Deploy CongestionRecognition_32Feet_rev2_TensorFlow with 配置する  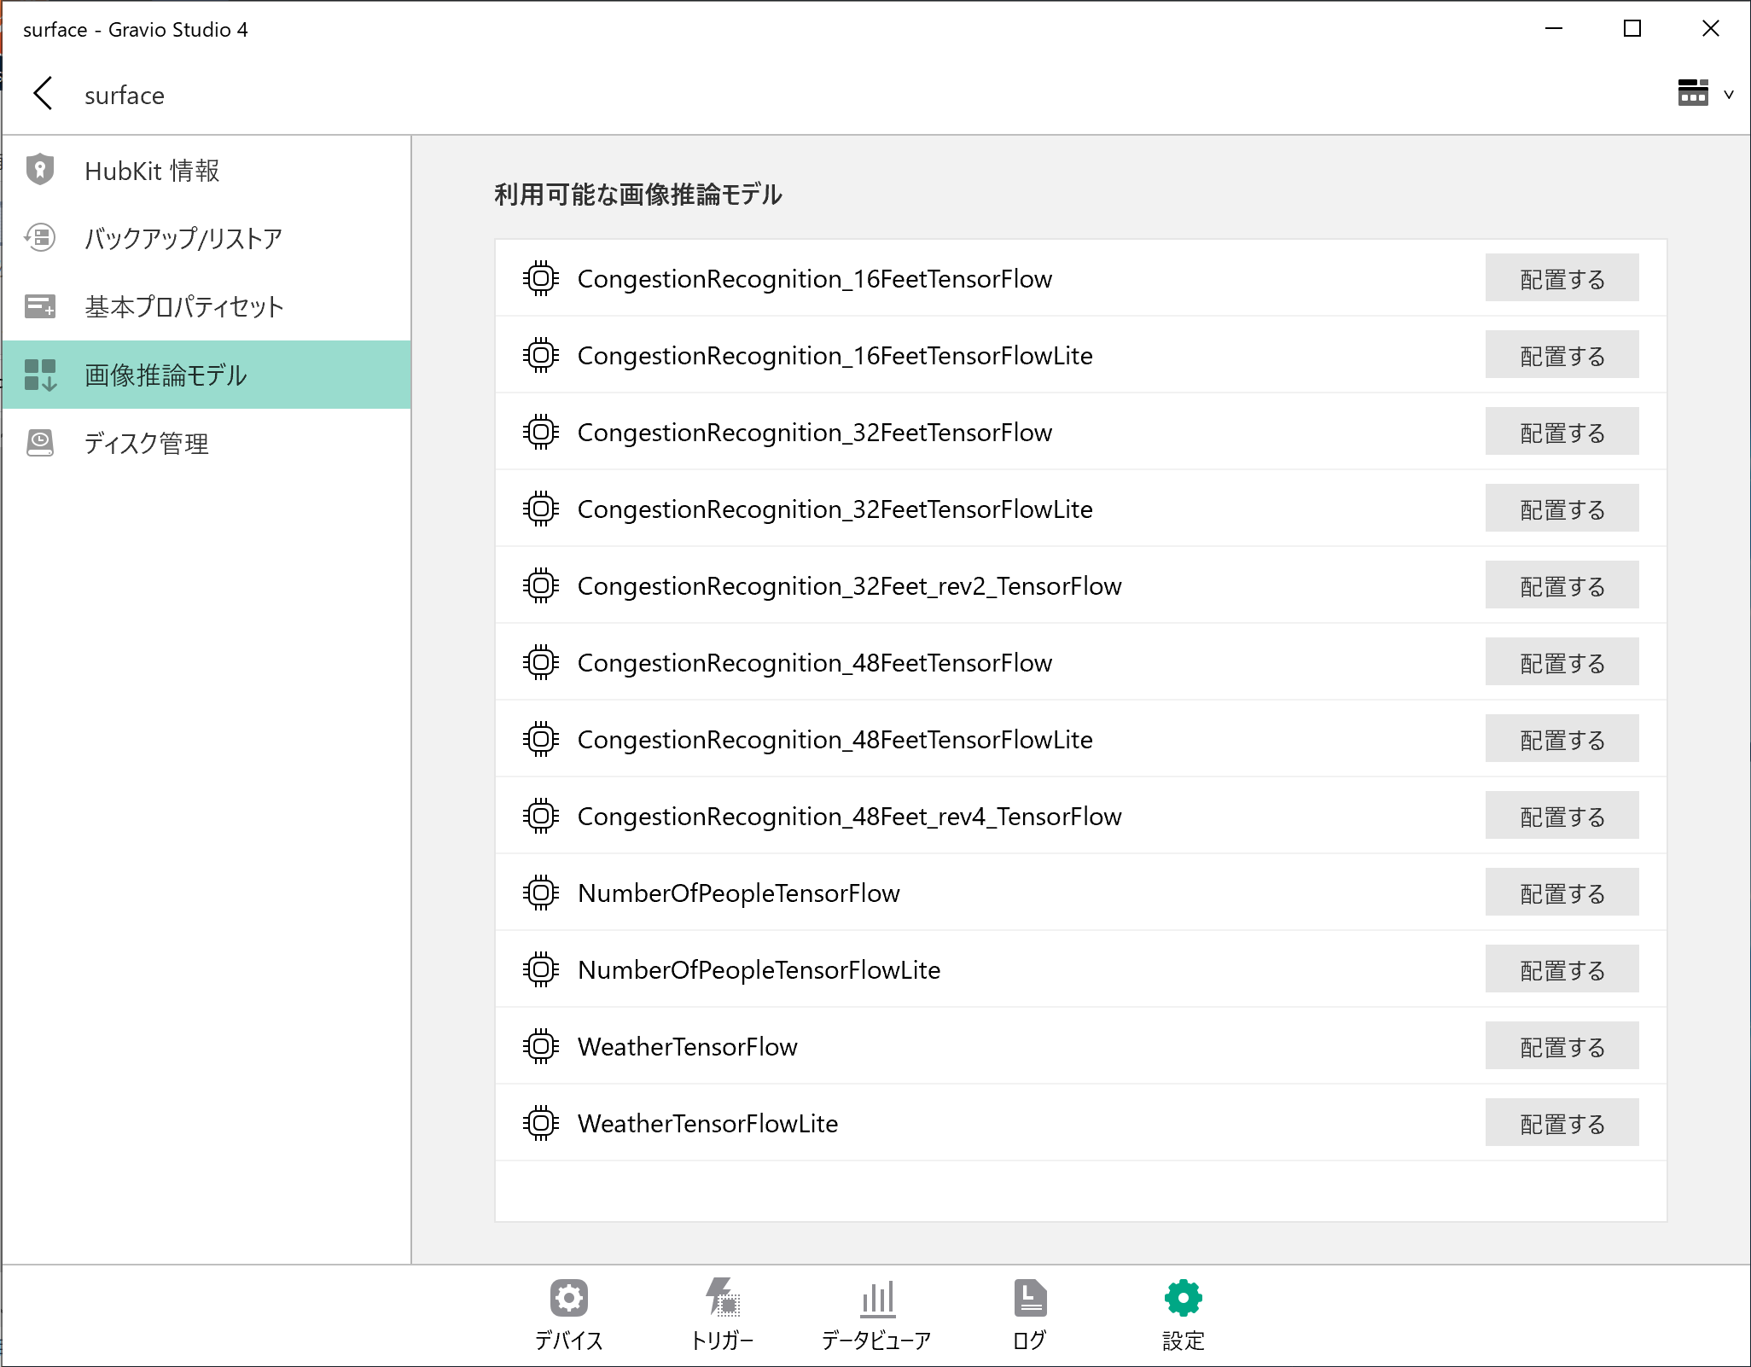1562,585
